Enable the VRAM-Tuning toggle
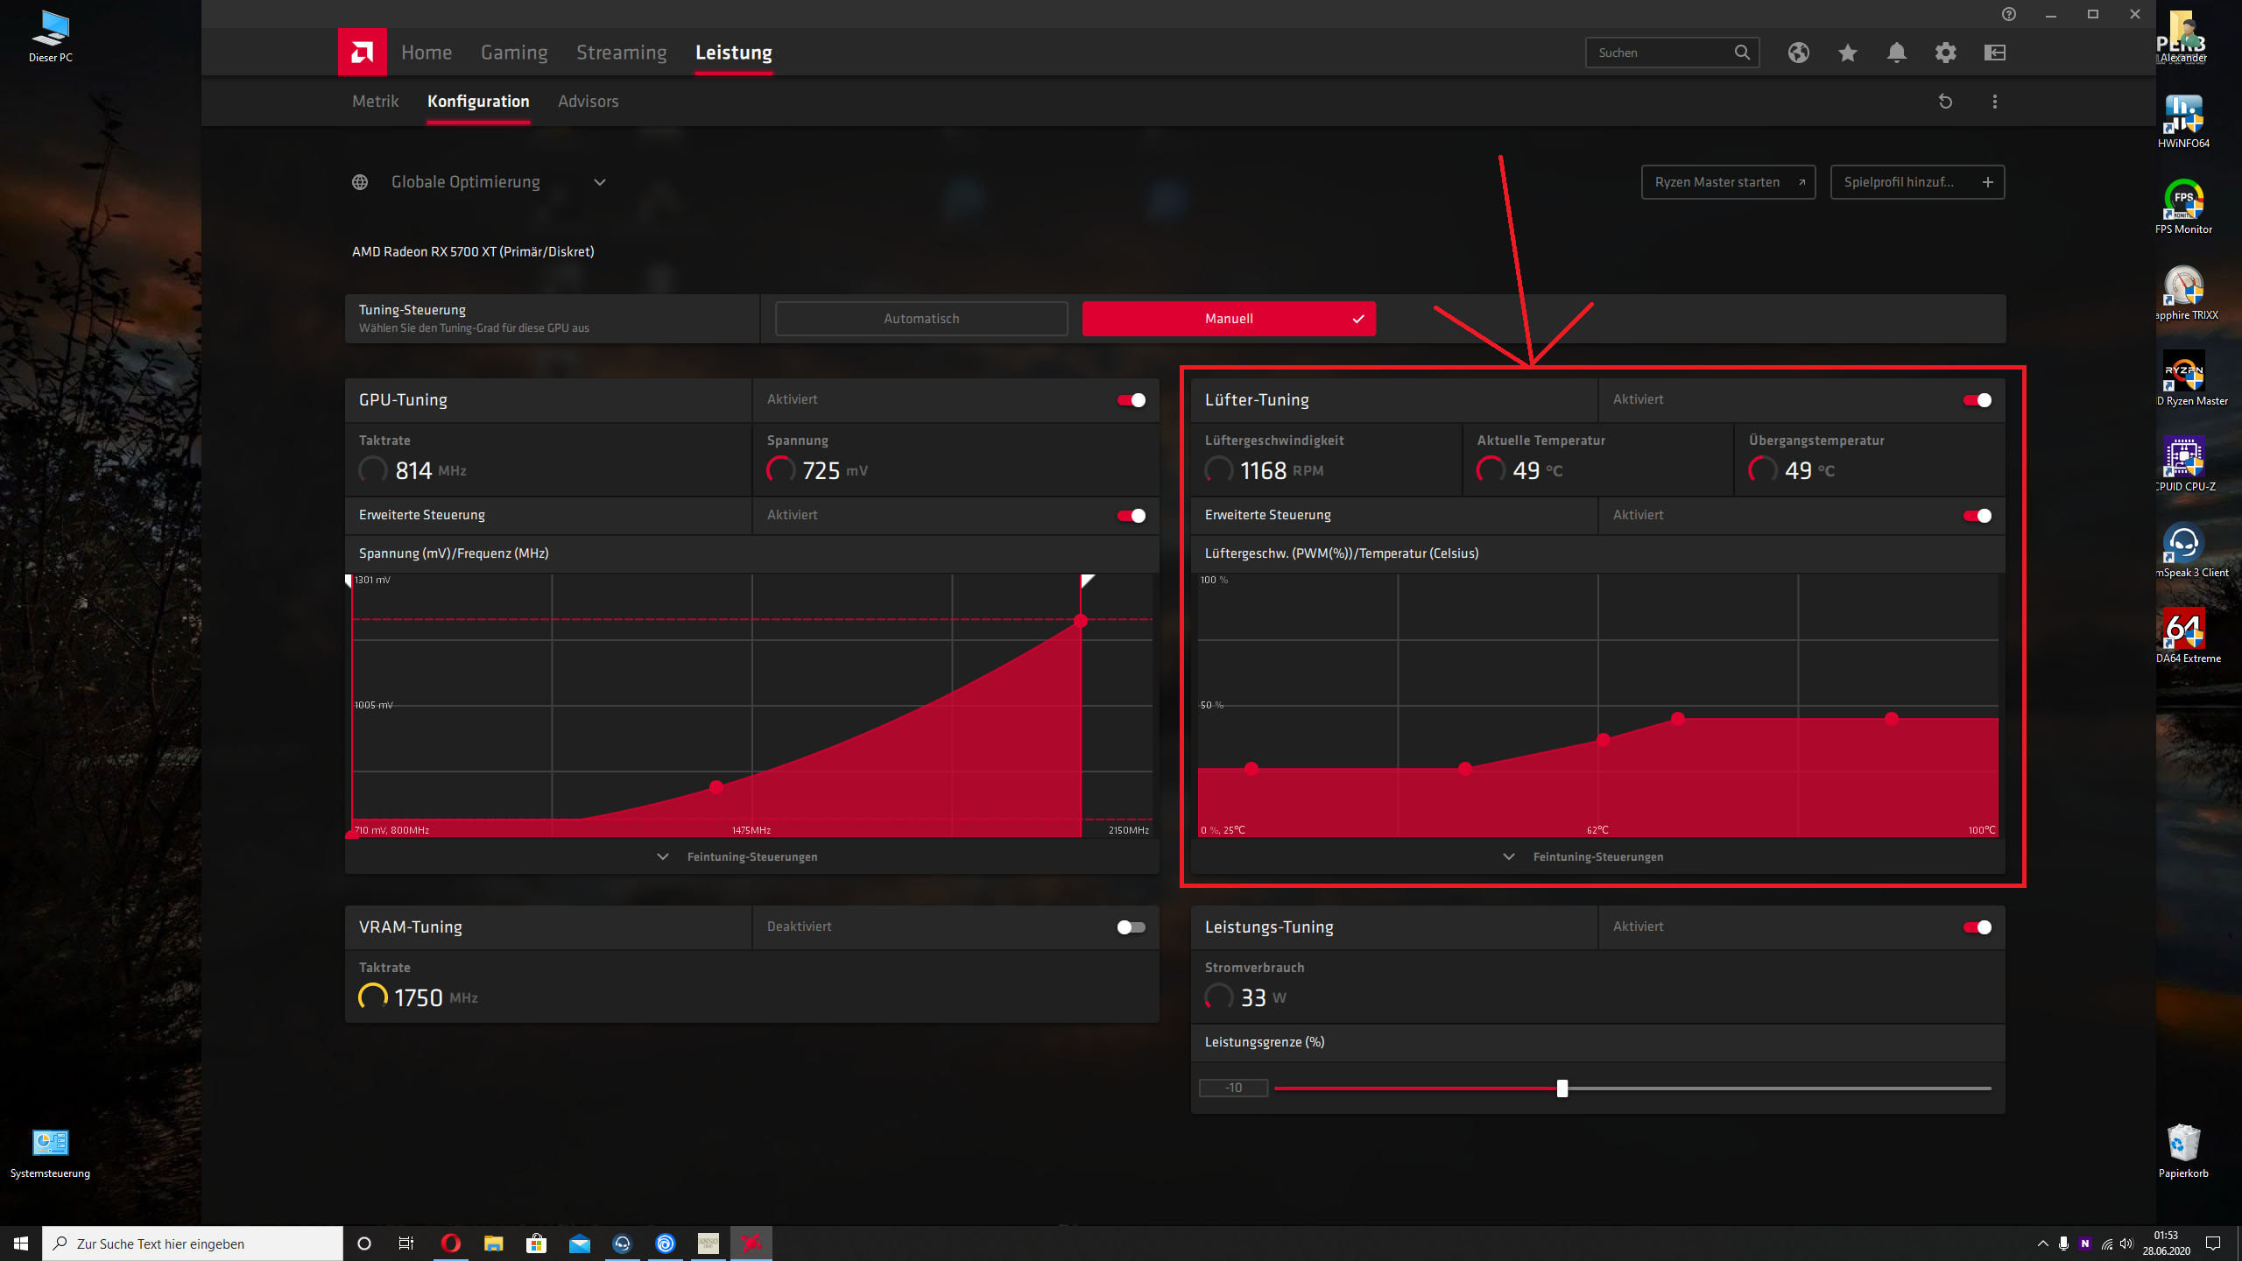 (x=1131, y=927)
